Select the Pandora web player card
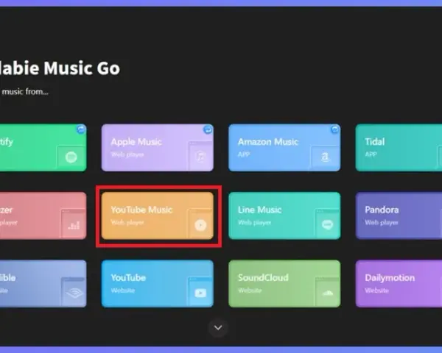This screenshot has width=442, height=353. pyautogui.click(x=399, y=215)
